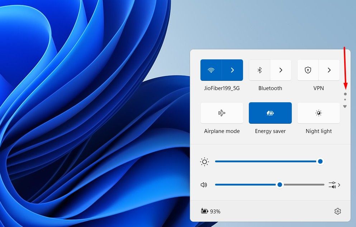Select the Night light icon
Screen dimensions: 356x227
318,113
